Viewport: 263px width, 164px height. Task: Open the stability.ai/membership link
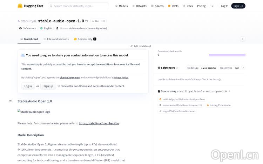coord(99,123)
